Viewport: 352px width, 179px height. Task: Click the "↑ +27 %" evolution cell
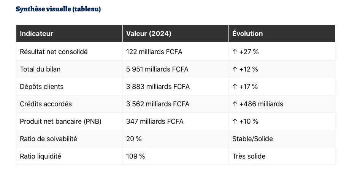(x=245, y=52)
